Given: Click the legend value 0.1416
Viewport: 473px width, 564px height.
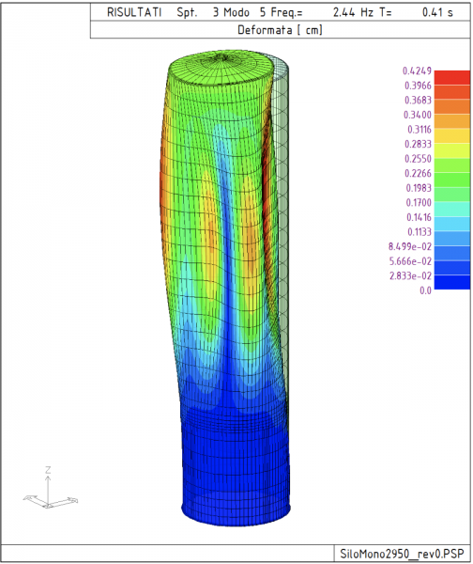Looking at the screenshot, I should coord(419,217).
